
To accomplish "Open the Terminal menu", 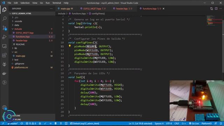I will click(x=57, y=3).
